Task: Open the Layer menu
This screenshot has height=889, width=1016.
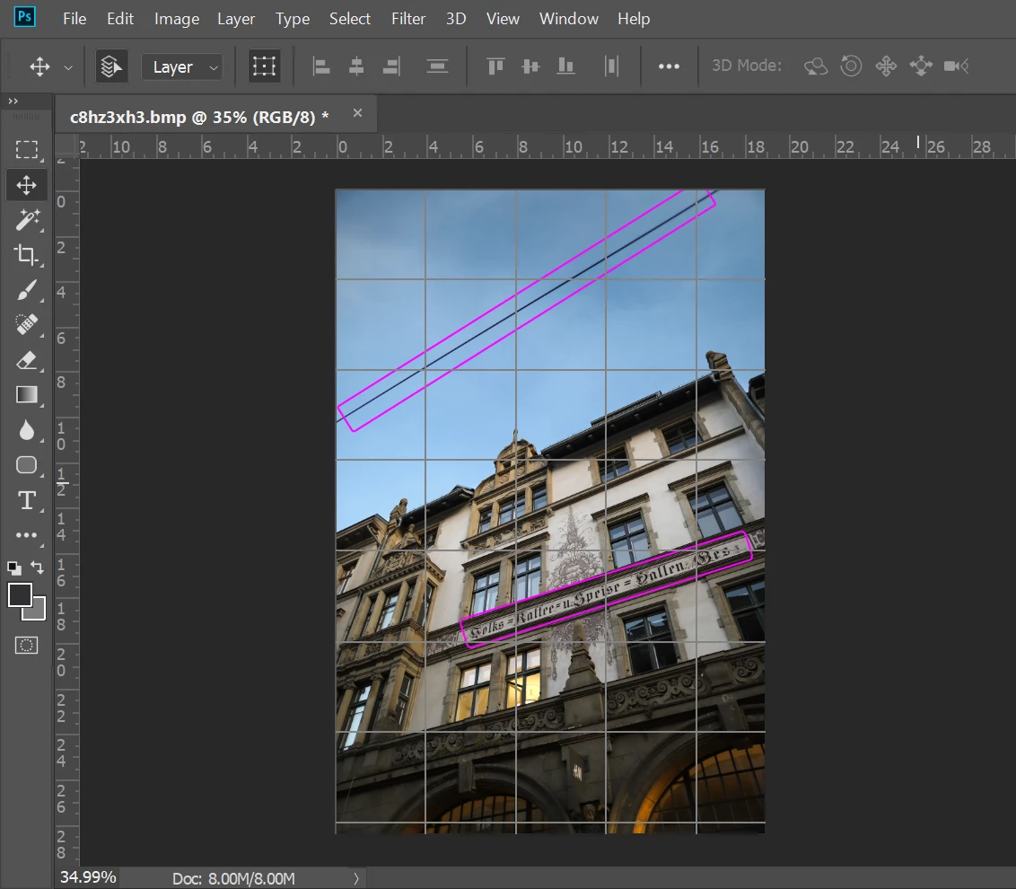Action: point(236,19)
